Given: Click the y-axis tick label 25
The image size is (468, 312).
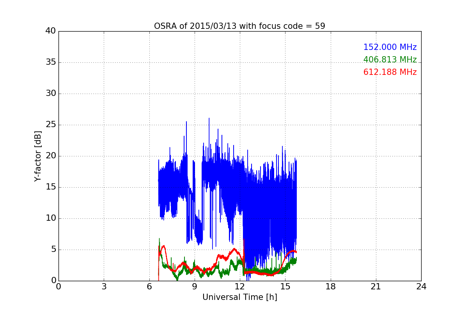Looking at the screenshot, I should click(x=51, y=125).
